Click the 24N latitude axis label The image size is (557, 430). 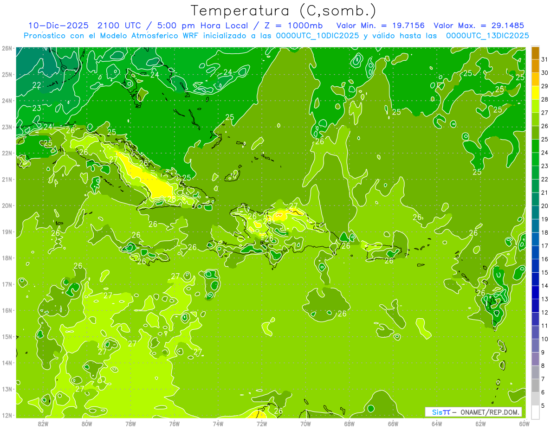pos(7,101)
